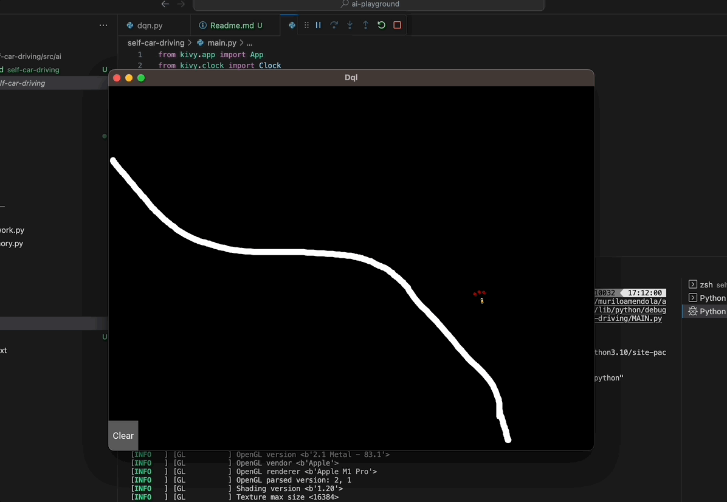Click the OpenGL vendor log line
Image resolution: width=727 pixels, height=502 pixels.
pos(235,463)
